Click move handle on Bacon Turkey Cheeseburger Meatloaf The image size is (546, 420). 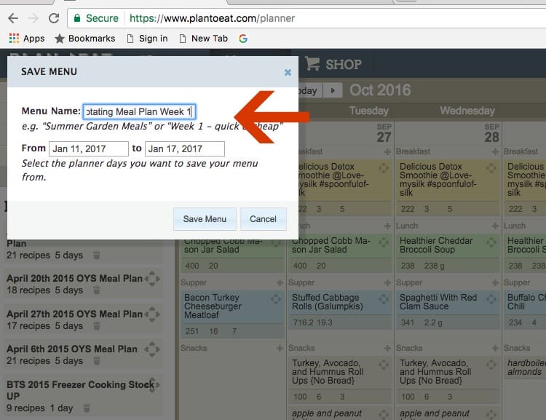pos(276,299)
